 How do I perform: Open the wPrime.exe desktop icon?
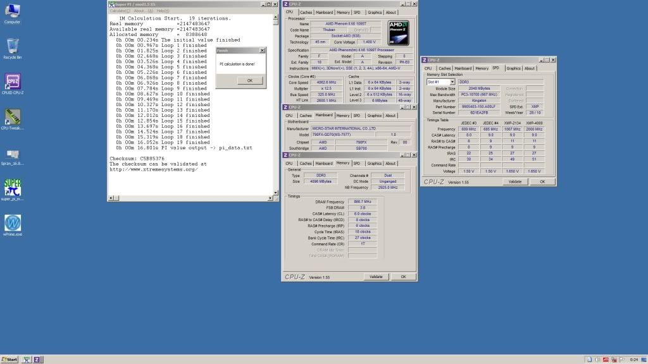pyautogui.click(x=12, y=223)
